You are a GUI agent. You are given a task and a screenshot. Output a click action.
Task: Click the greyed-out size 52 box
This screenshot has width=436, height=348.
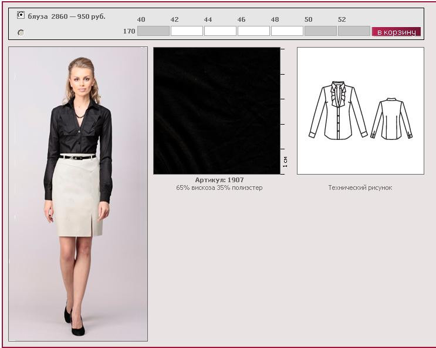[354, 31]
